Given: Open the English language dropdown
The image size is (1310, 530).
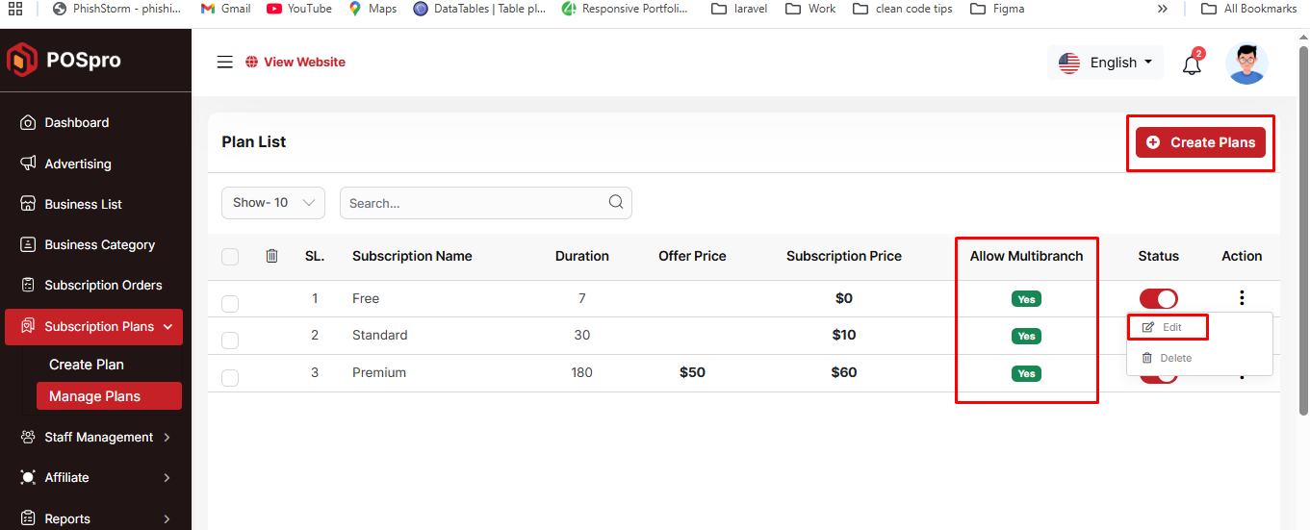Looking at the screenshot, I should 1105,63.
